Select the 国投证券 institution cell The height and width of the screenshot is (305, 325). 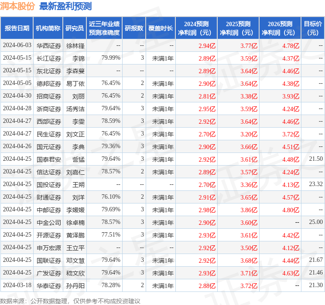click(x=49, y=185)
